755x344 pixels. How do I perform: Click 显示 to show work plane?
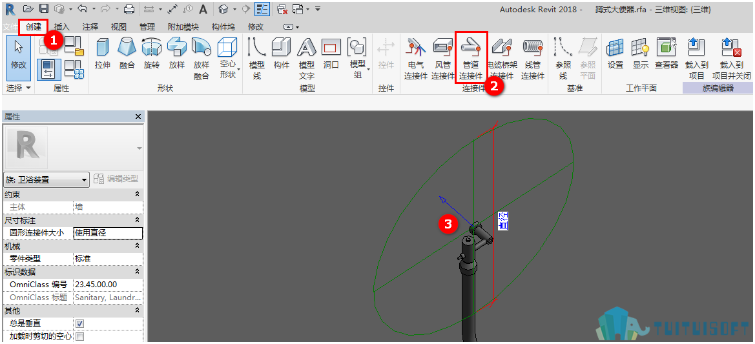pyautogui.click(x=641, y=53)
